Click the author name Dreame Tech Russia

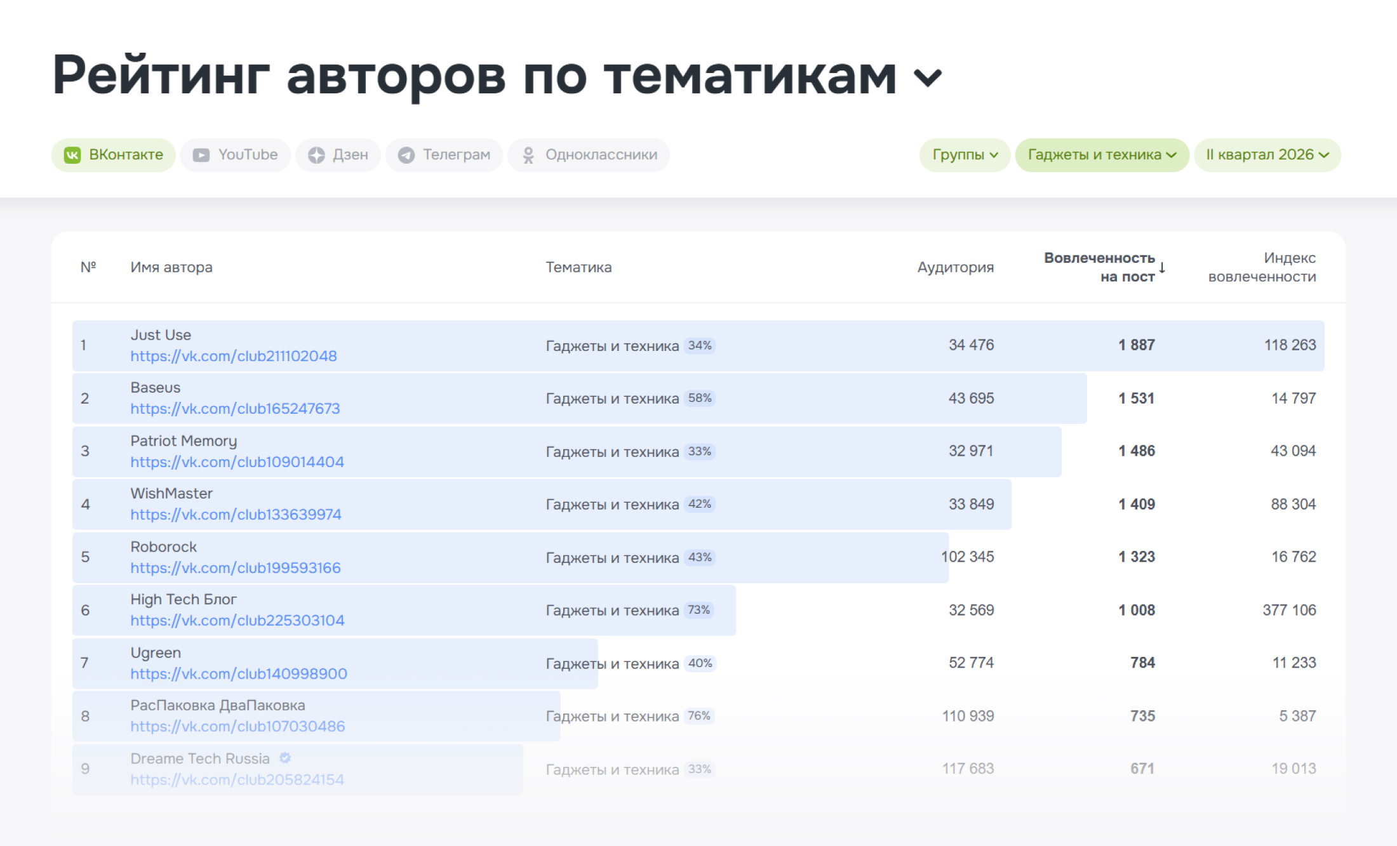tap(200, 759)
